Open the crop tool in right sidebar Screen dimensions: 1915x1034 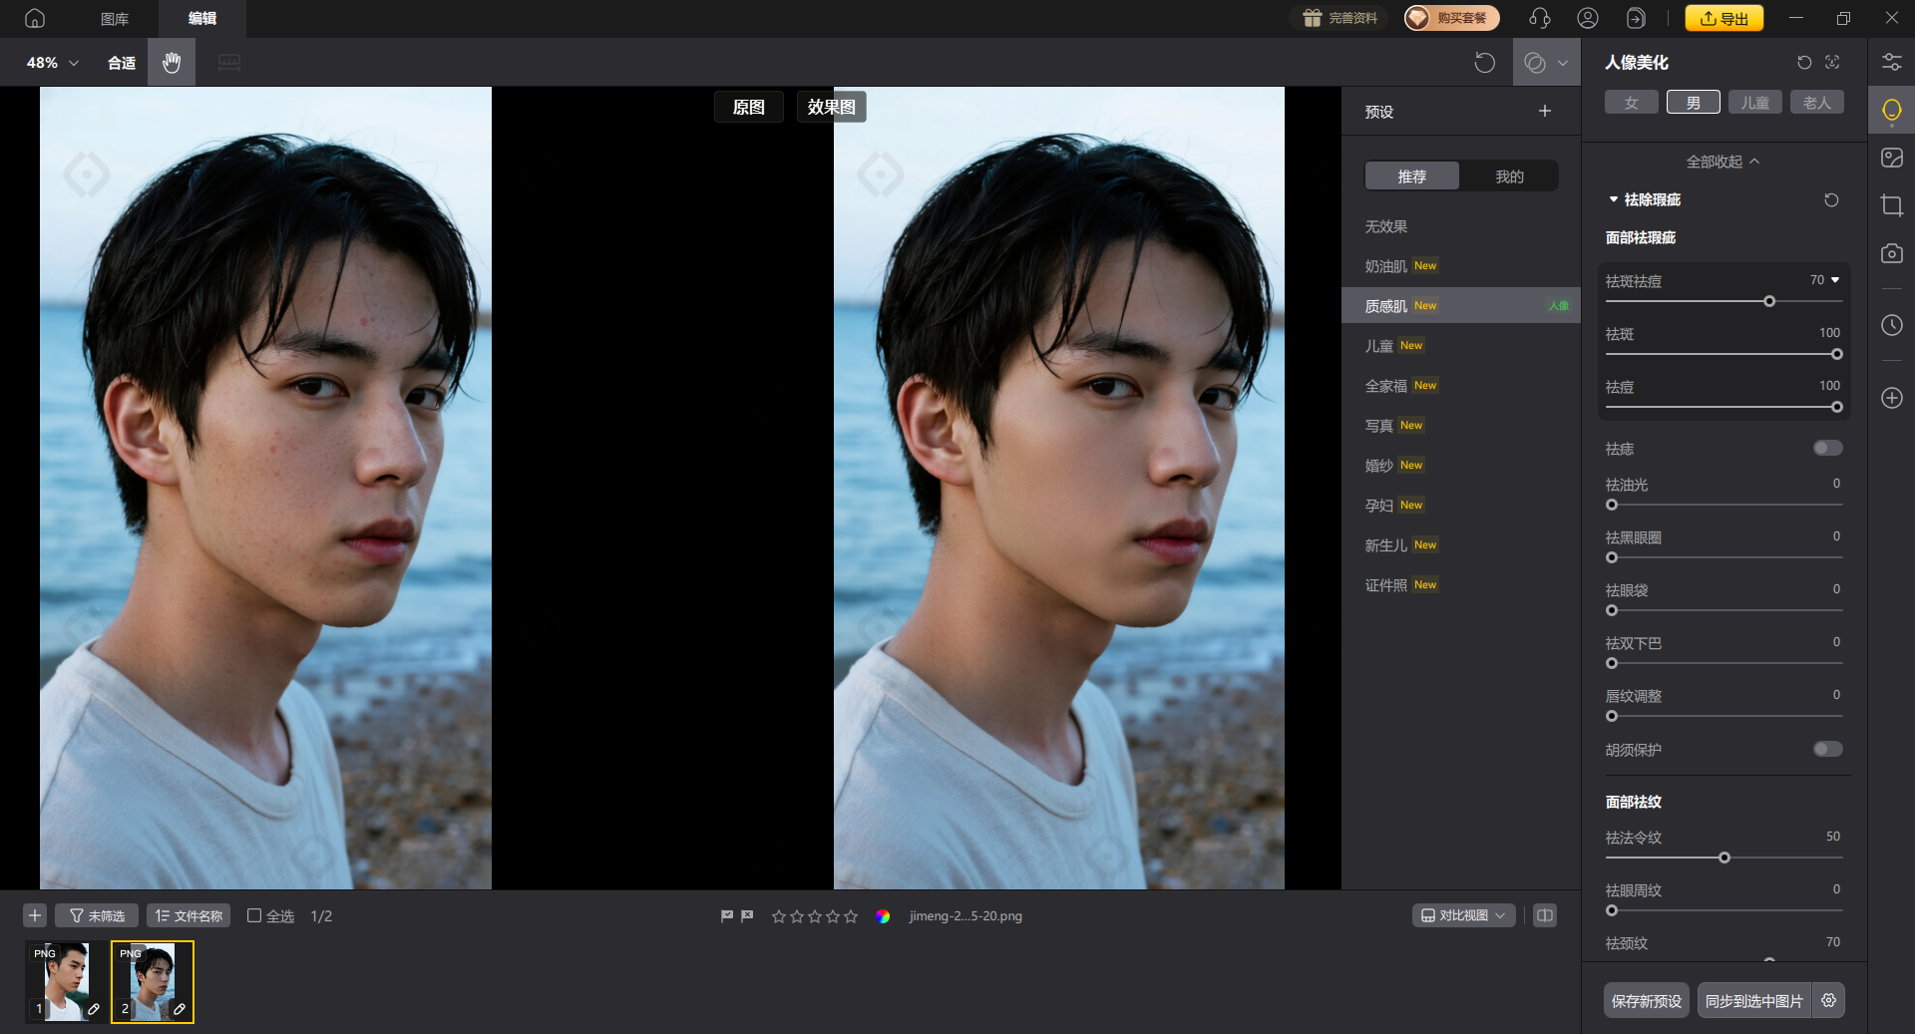[x=1891, y=206]
